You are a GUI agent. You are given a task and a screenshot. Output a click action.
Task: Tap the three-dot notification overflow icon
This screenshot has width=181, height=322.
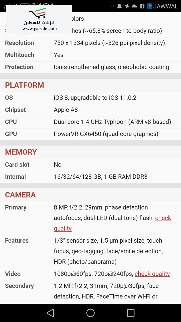point(112,6)
